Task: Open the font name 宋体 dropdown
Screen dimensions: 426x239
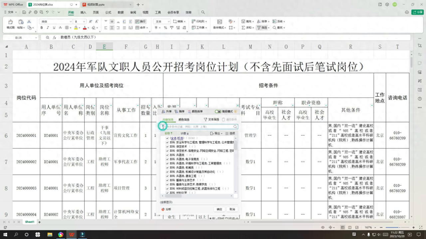Action: 70,22
